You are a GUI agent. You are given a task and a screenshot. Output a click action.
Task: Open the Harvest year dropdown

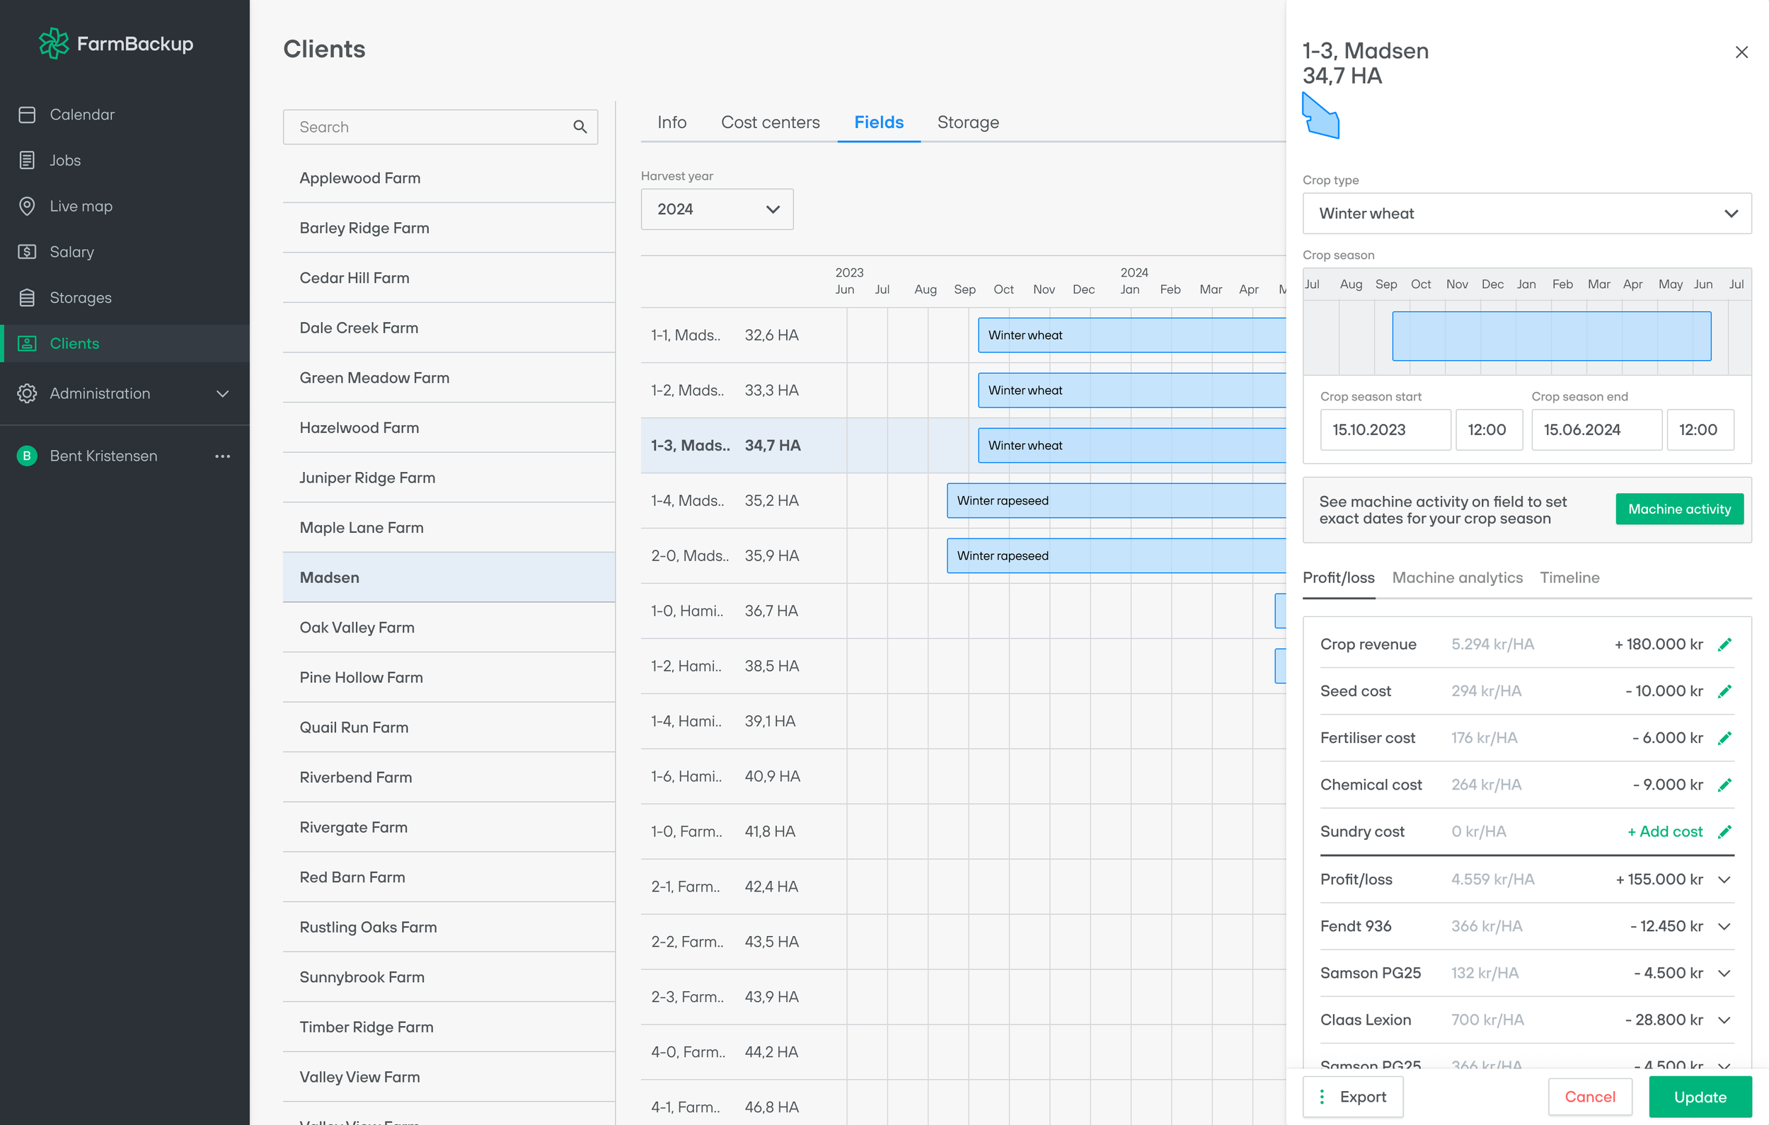coord(716,209)
